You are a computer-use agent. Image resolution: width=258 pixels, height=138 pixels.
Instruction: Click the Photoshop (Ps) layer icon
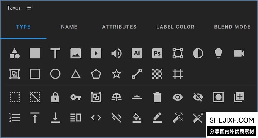(x=157, y=53)
